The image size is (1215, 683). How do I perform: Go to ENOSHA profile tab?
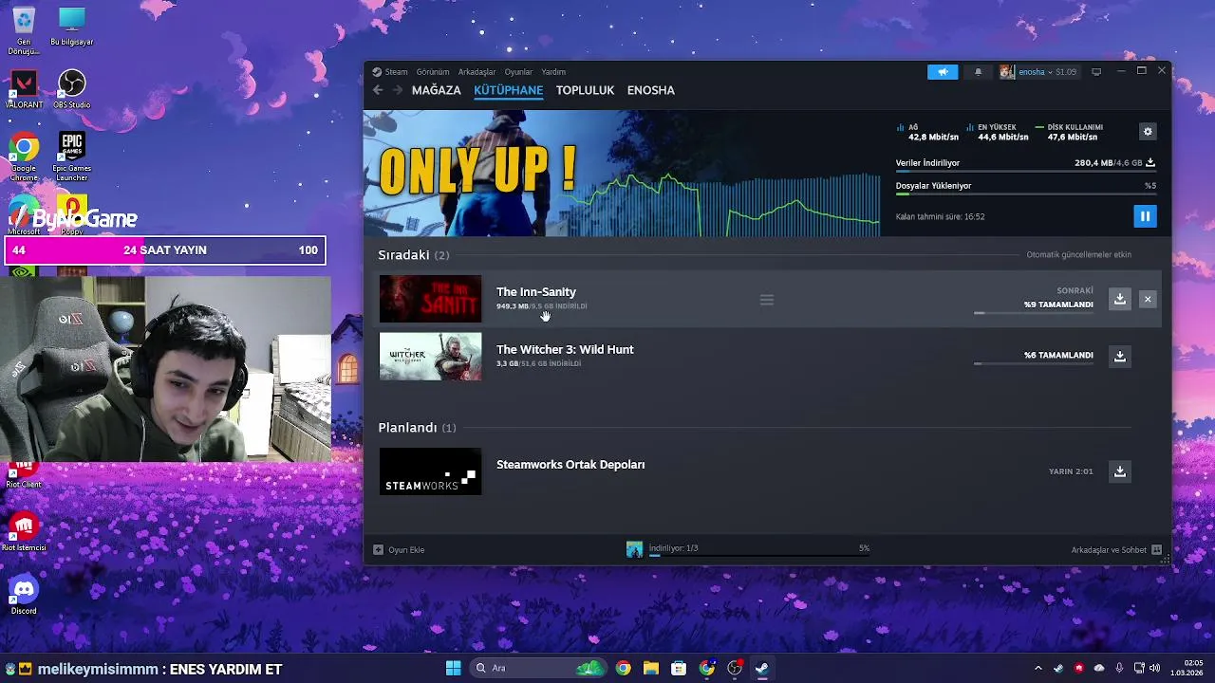click(x=651, y=90)
